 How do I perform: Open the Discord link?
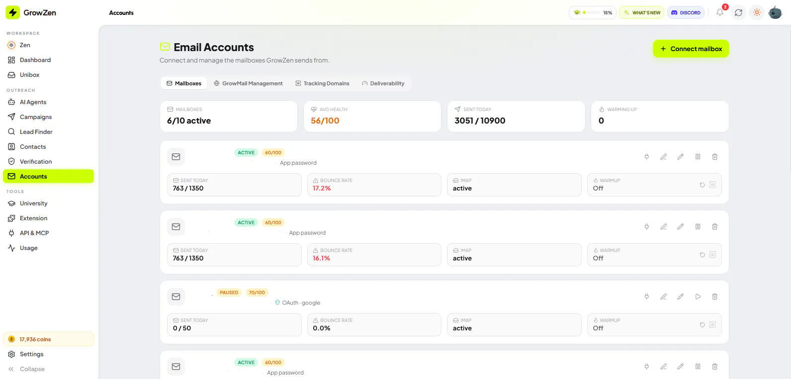686,12
